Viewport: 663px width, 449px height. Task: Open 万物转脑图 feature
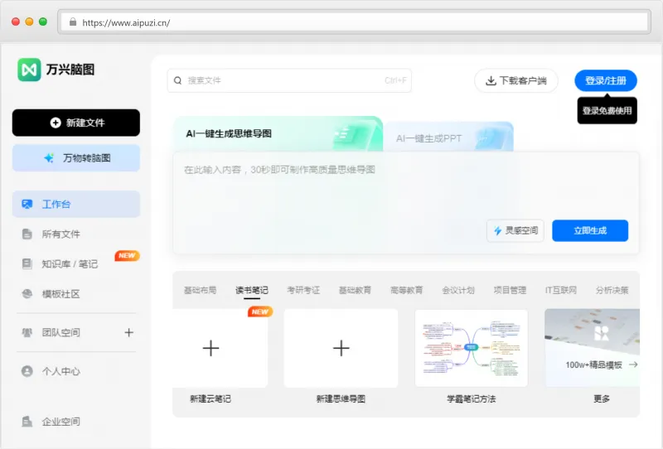click(x=76, y=158)
